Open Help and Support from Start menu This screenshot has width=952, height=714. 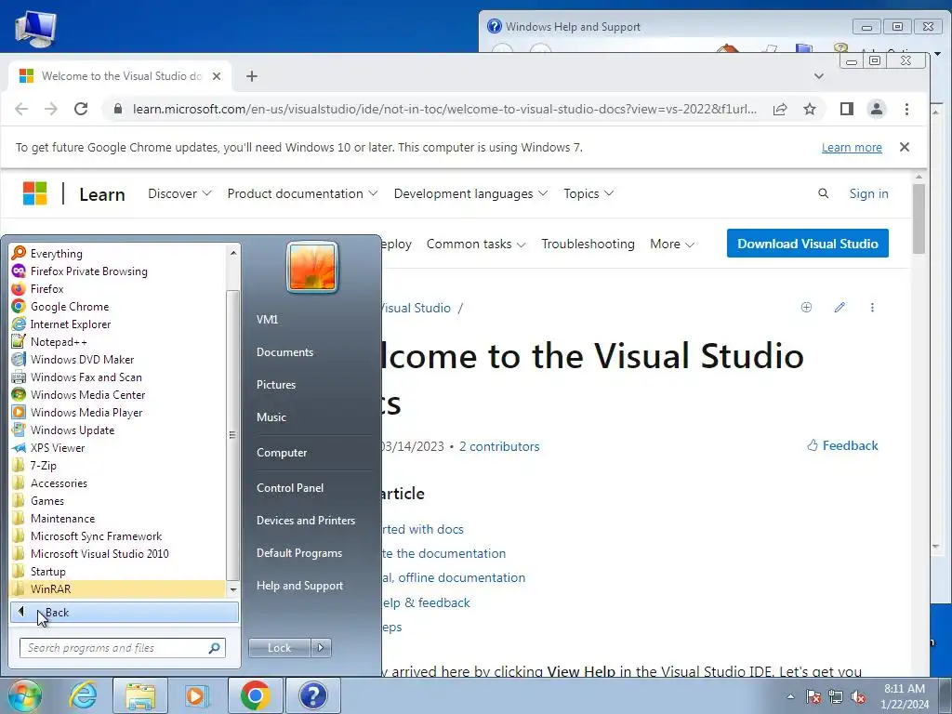click(299, 586)
